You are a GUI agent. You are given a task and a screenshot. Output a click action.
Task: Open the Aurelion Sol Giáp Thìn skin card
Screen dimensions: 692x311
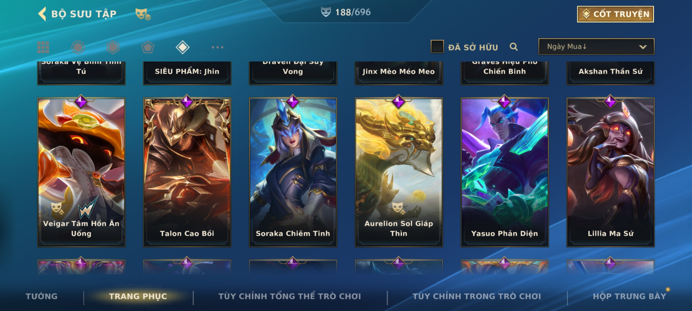click(x=399, y=172)
